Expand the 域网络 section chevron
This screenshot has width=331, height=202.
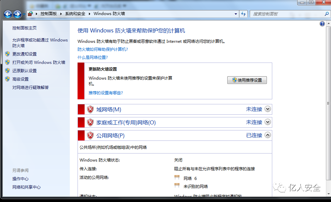[268, 109]
